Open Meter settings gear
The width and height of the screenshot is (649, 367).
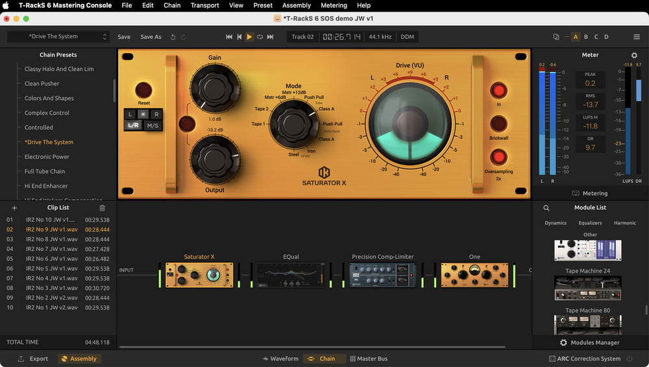(x=634, y=55)
